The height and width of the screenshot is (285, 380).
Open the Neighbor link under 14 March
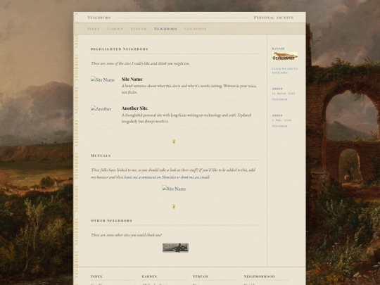pyautogui.click(x=279, y=99)
